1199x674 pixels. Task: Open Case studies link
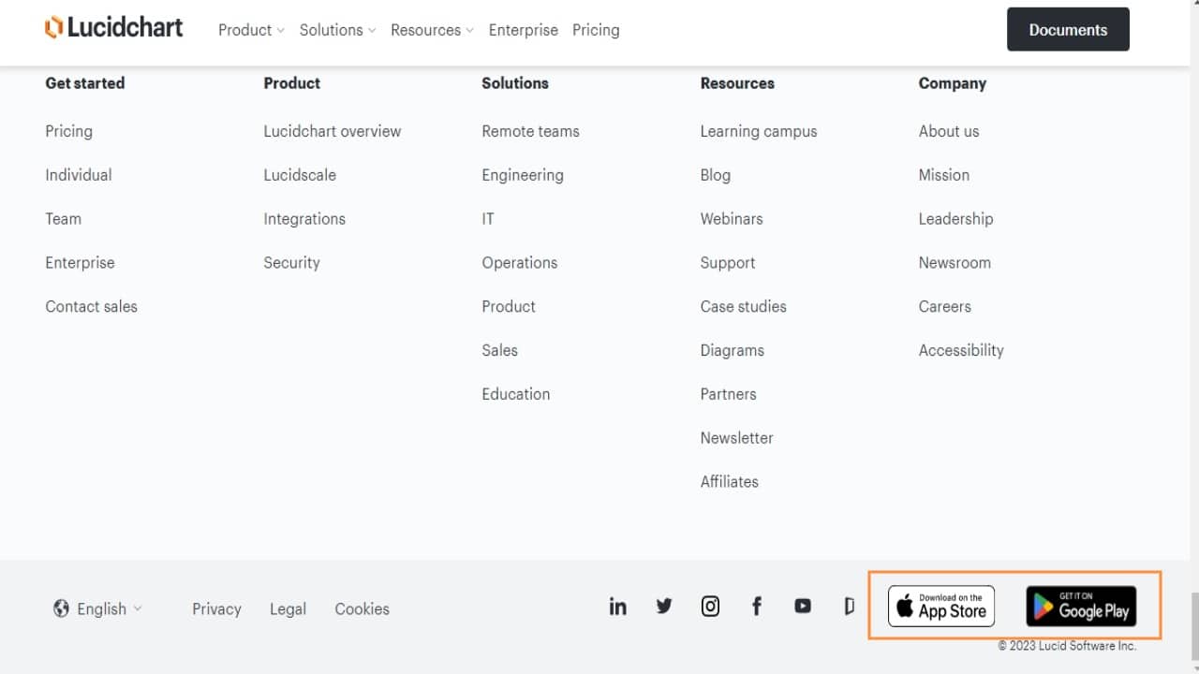[x=744, y=307]
